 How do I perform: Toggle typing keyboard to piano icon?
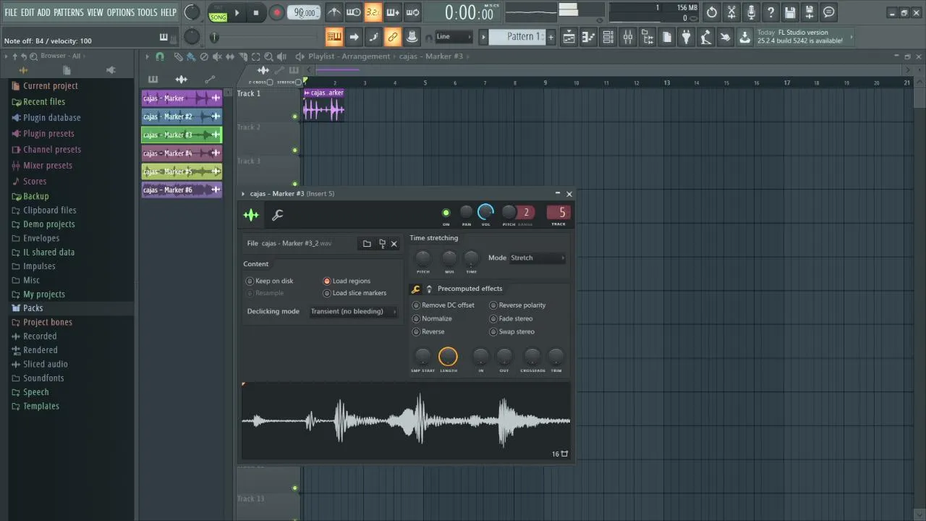[x=334, y=37]
